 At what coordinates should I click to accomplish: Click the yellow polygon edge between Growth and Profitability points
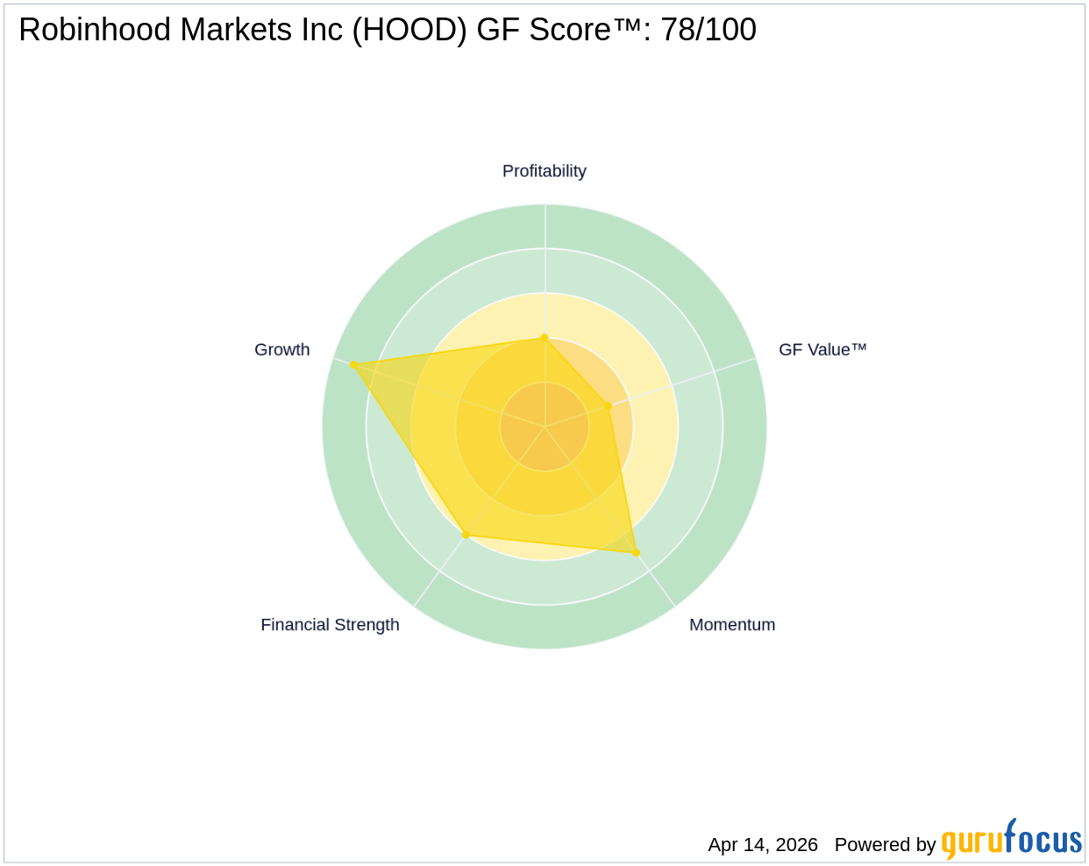[x=449, y=351]
